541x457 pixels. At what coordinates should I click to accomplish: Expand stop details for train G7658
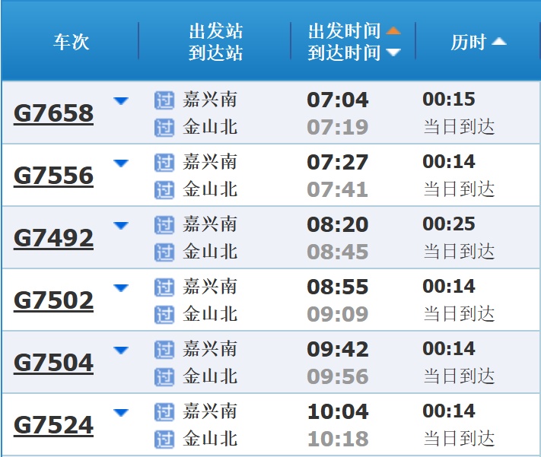coord(121,100)
